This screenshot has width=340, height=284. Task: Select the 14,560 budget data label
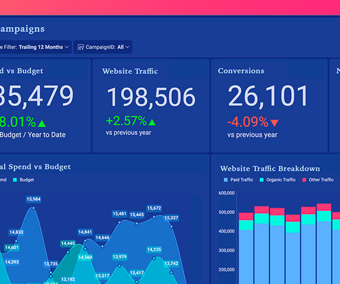(x=85, y=257)
